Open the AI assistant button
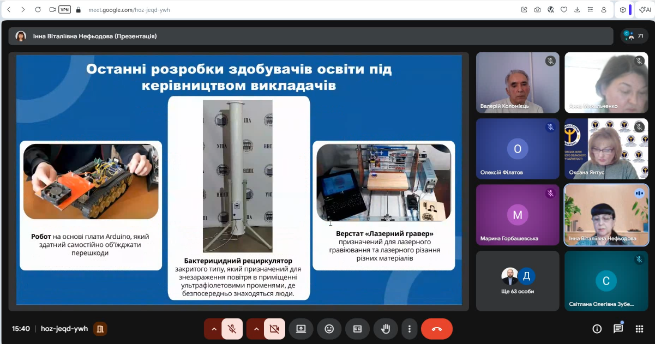The width and height of the screenshot is (655, 344). click(645, 9)
